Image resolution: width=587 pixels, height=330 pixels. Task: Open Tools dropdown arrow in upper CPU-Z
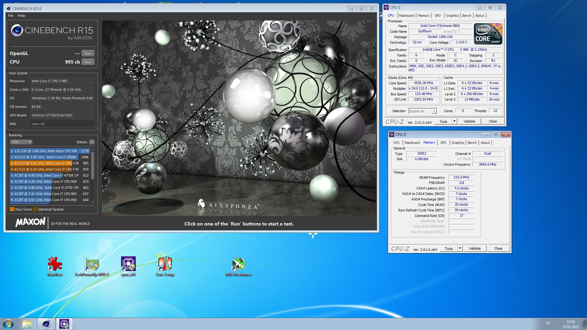coord(454,121)
